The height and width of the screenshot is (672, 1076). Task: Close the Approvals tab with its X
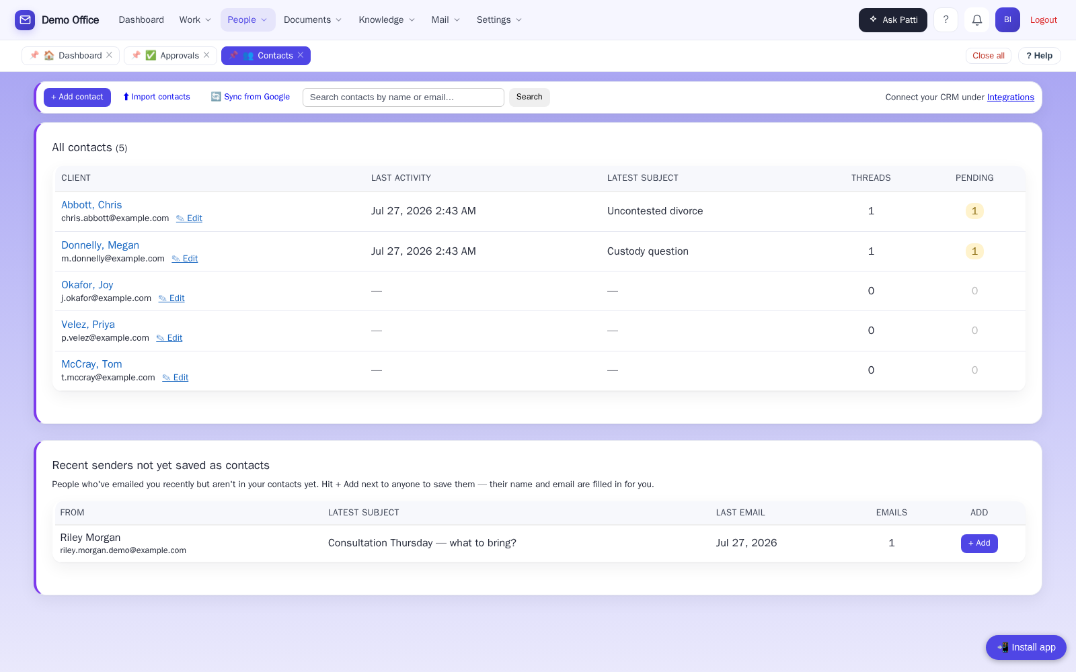pyautogui.click(x=206, y=55)
